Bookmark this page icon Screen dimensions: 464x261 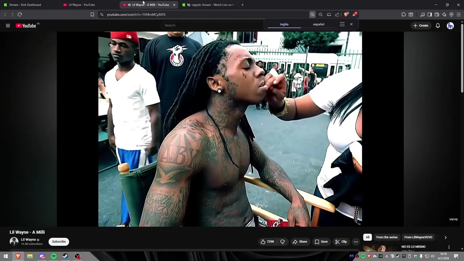92,14
